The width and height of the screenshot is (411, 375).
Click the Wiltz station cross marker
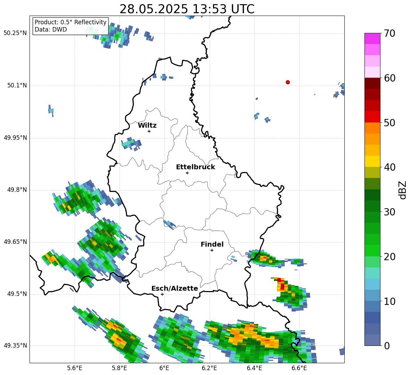pyautogui.click(x=149, y=131)
